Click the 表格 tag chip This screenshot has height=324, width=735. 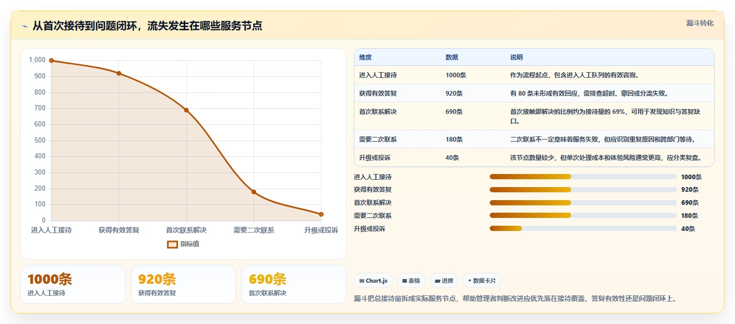tap(411, 281)
